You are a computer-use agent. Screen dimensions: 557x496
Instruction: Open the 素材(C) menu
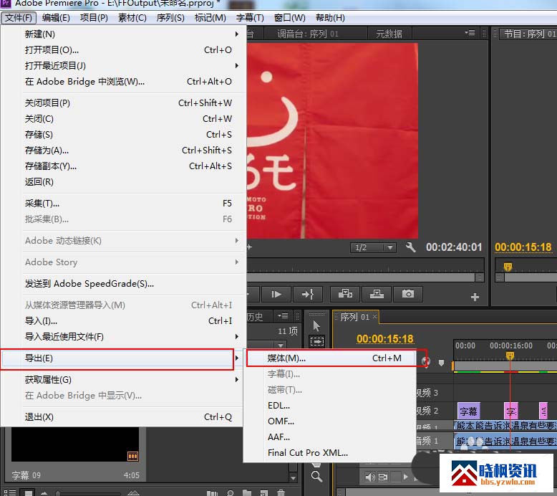[x=132, y=18]
